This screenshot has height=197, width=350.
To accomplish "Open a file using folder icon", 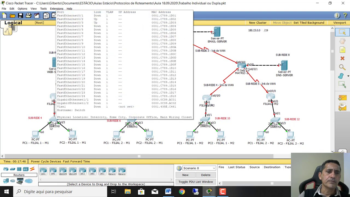I will click(13, 16).
